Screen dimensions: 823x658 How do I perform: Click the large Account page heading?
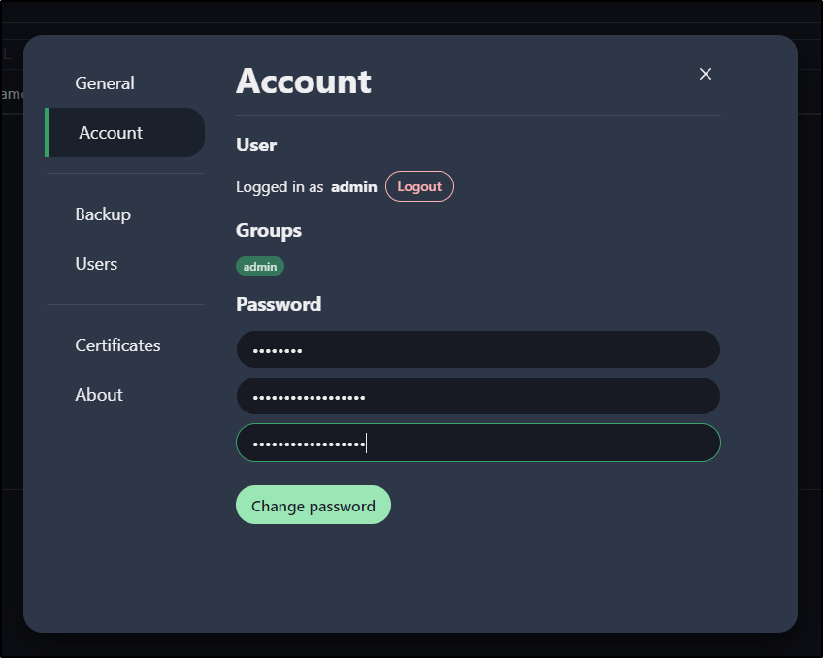point(304,82)
